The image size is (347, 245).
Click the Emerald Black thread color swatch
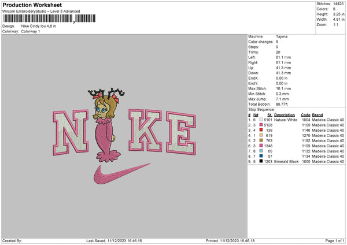[x=261, y=161]
